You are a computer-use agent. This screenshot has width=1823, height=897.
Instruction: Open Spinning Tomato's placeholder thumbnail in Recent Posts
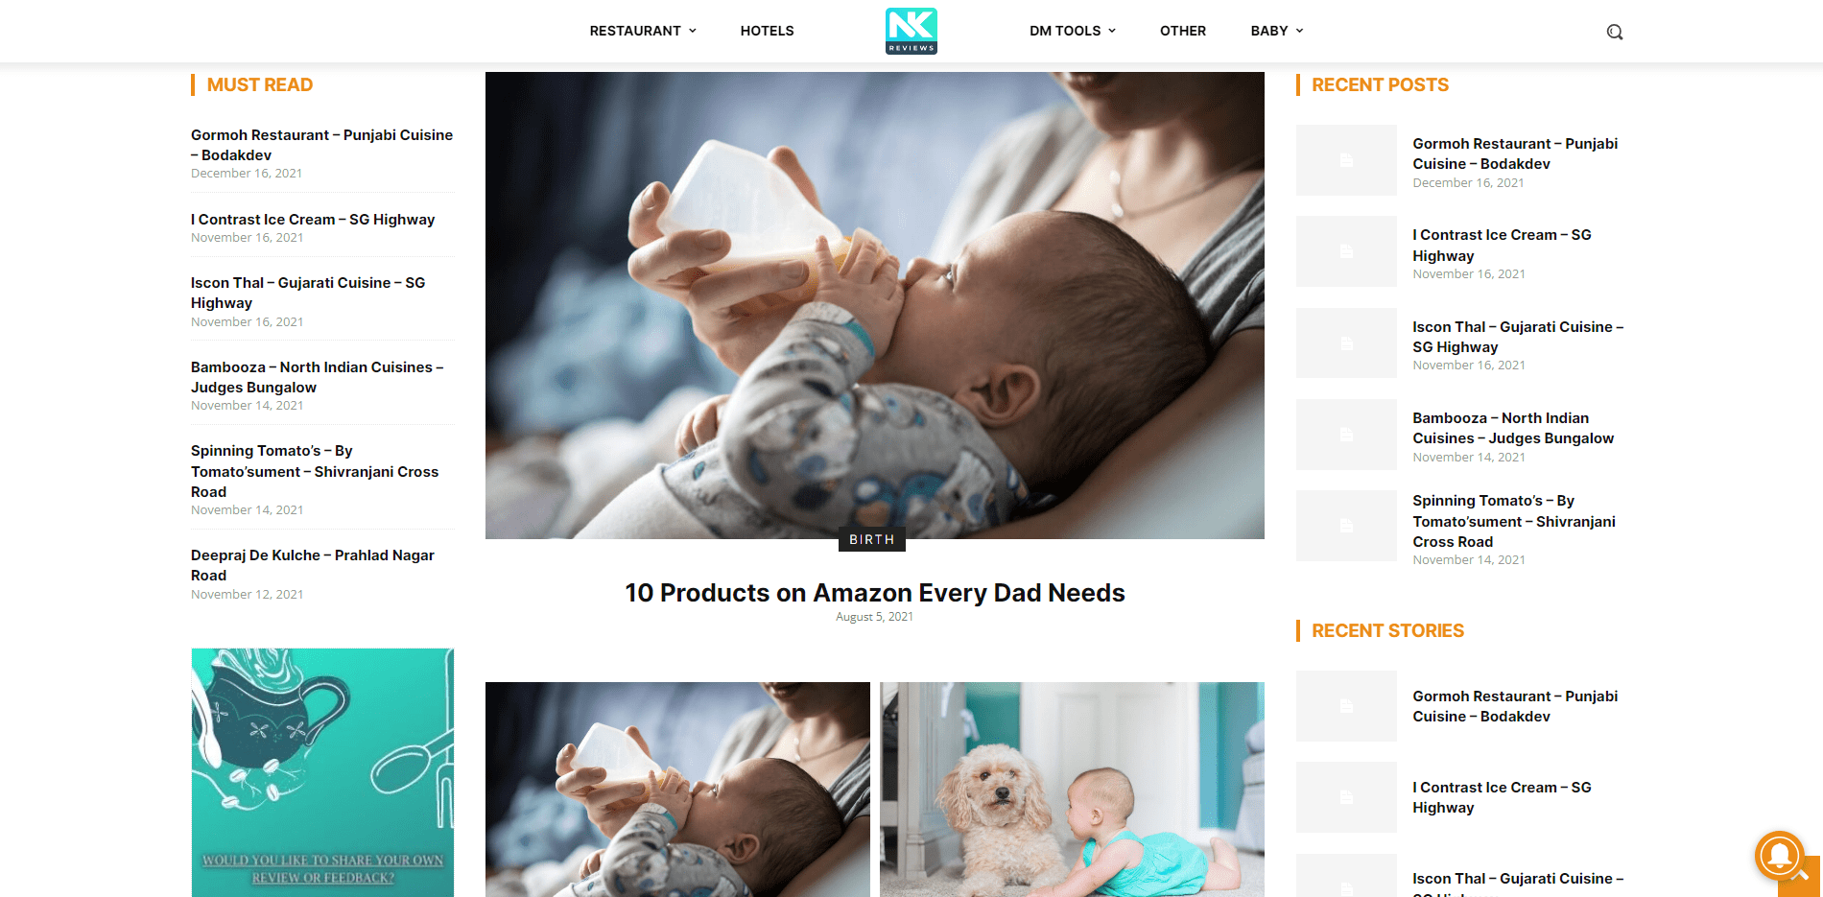[1346, 526]
